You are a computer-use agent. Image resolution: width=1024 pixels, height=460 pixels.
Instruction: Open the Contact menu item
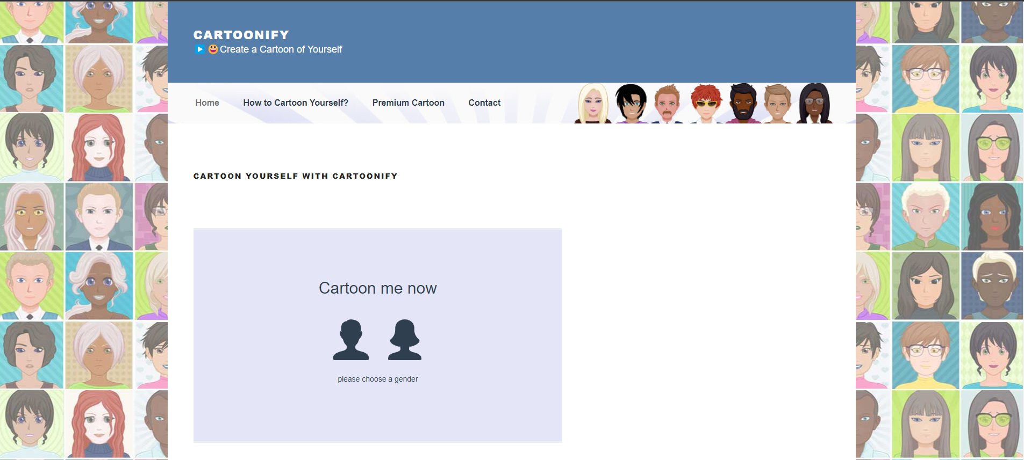pos(484,103)
